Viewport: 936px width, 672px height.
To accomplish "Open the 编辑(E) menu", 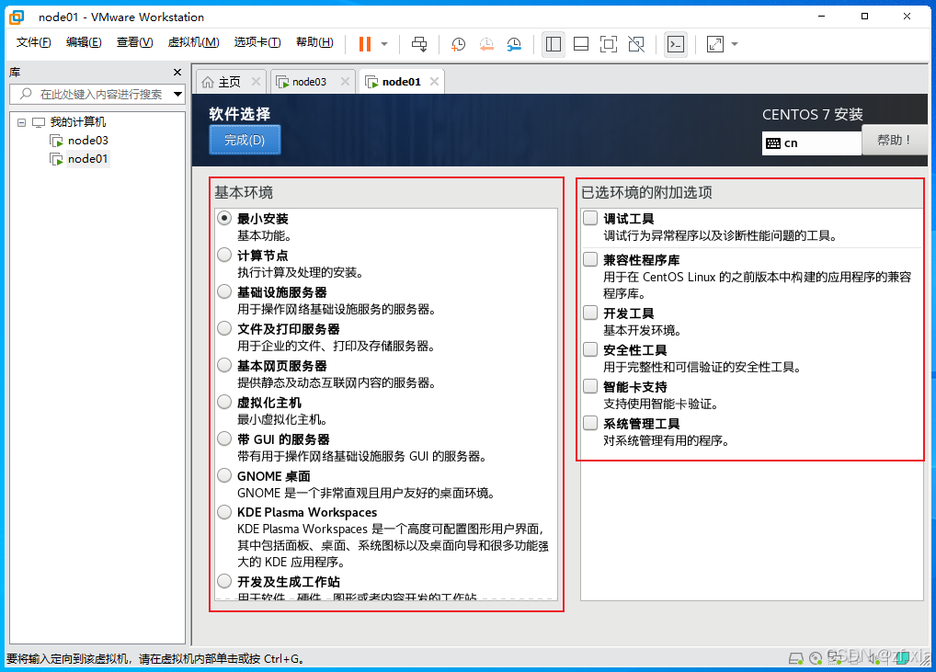I will (x=84, y=42).
